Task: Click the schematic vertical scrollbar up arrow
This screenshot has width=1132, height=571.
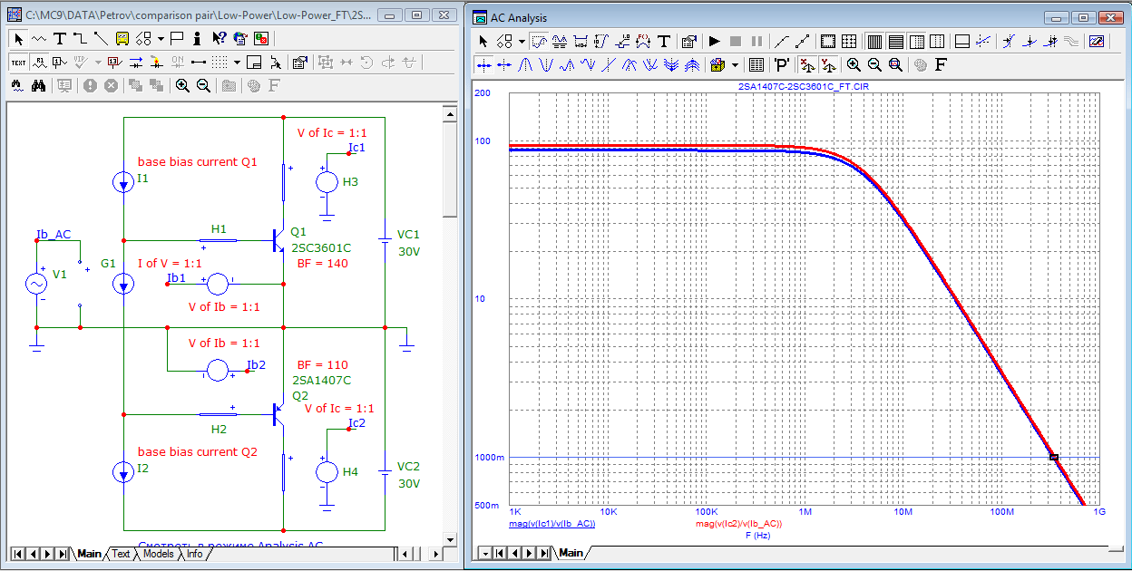Action: click(x=449, y=113)
